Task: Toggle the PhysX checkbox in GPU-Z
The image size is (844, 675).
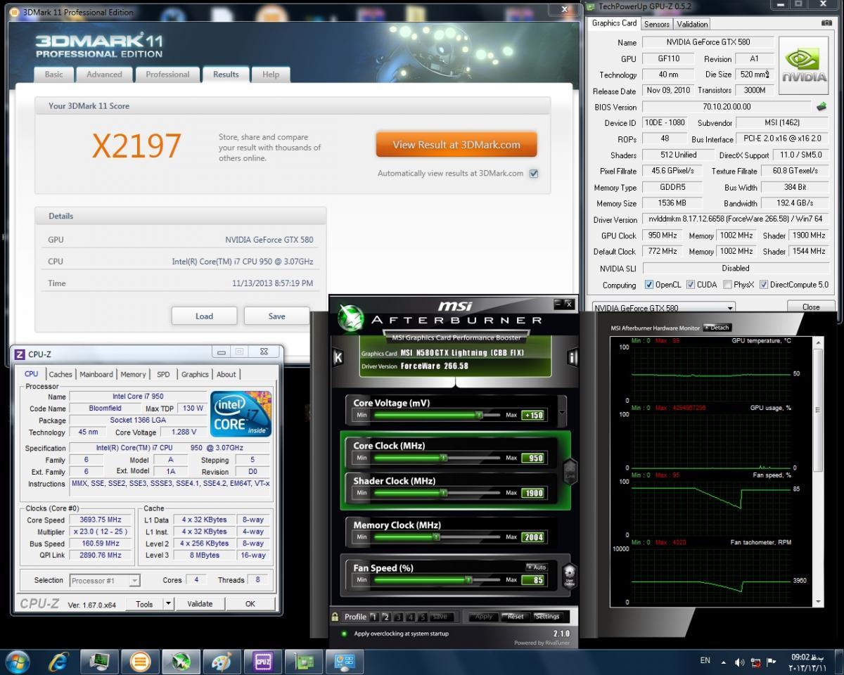Action: pos(727,285)
